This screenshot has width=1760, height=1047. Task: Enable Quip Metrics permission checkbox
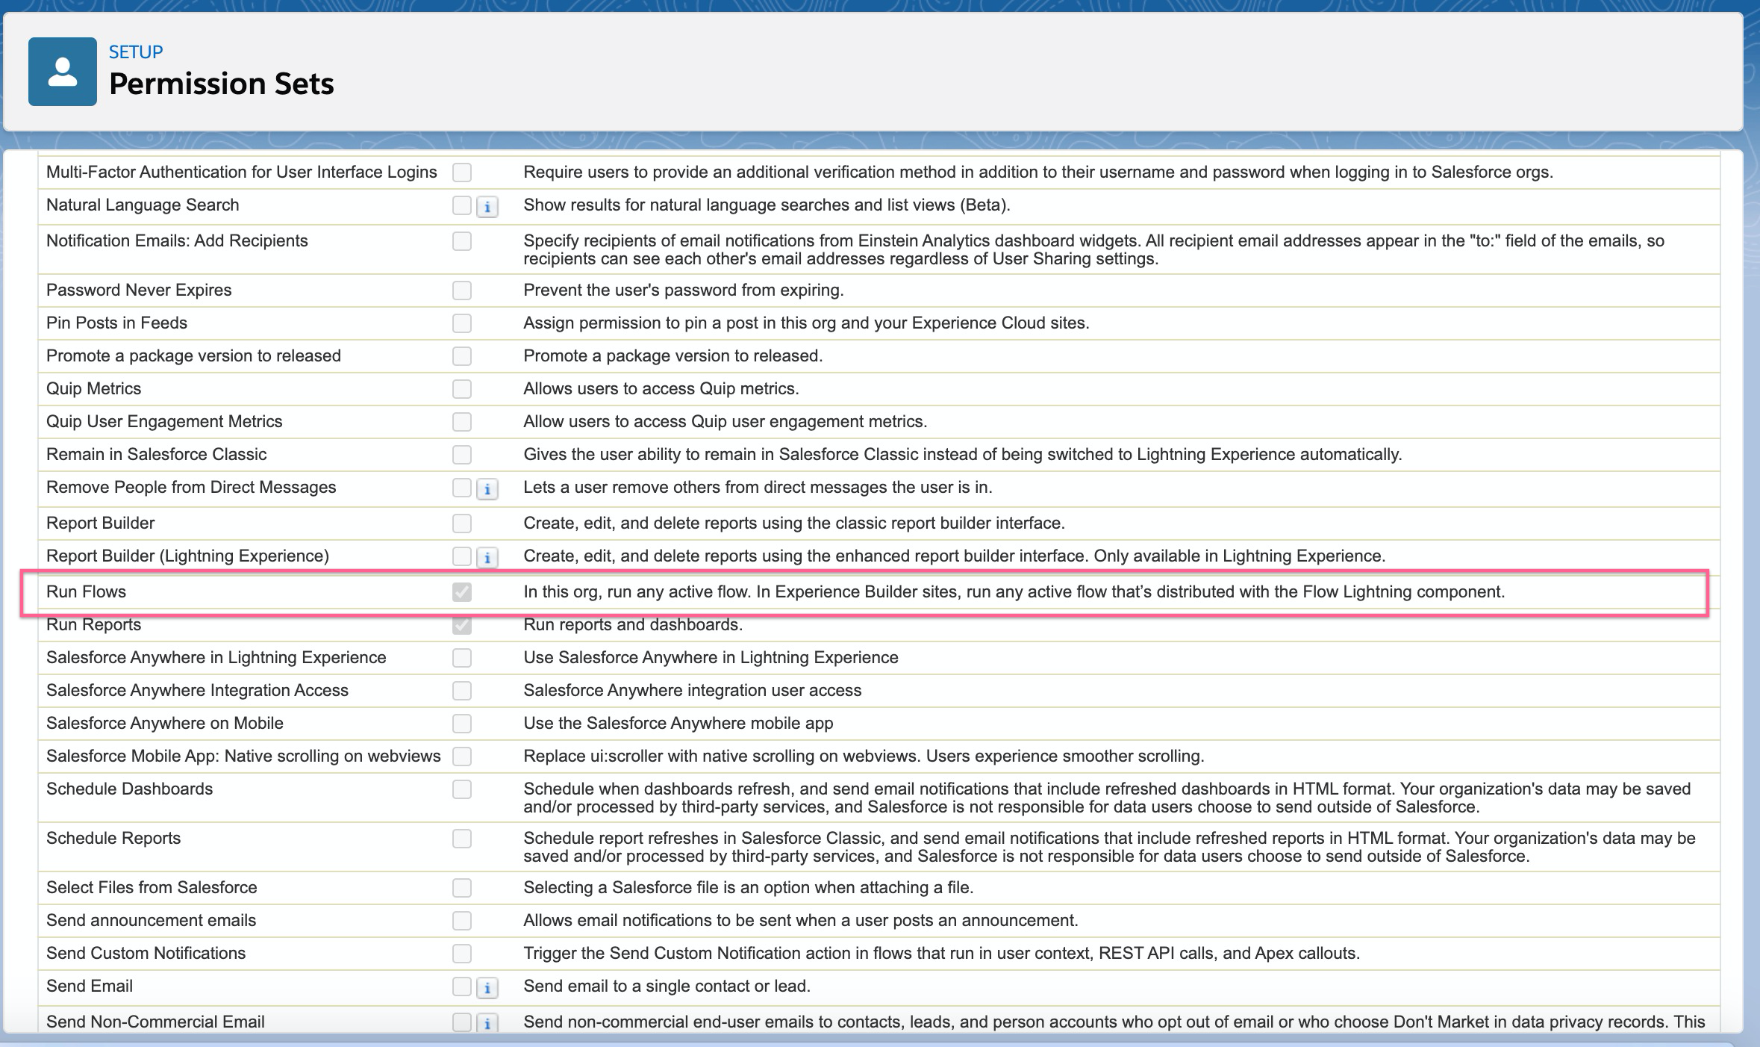pos(462,389)
